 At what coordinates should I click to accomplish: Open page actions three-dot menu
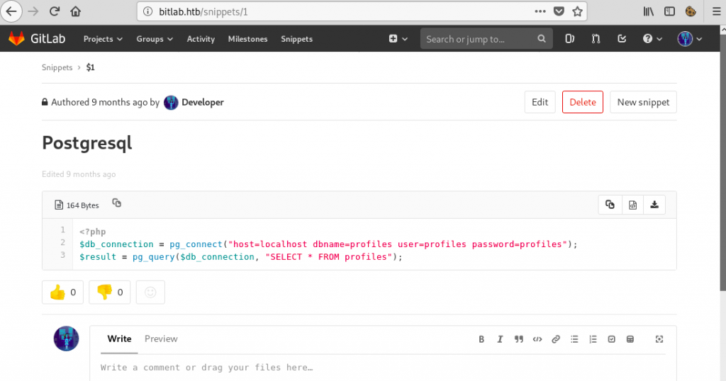(540, 11)
